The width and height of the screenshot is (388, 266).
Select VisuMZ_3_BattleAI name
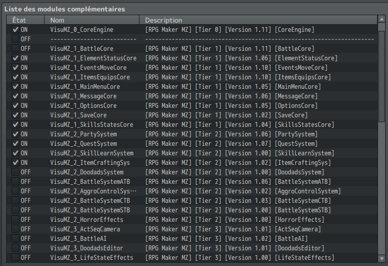tap(78, 239)
